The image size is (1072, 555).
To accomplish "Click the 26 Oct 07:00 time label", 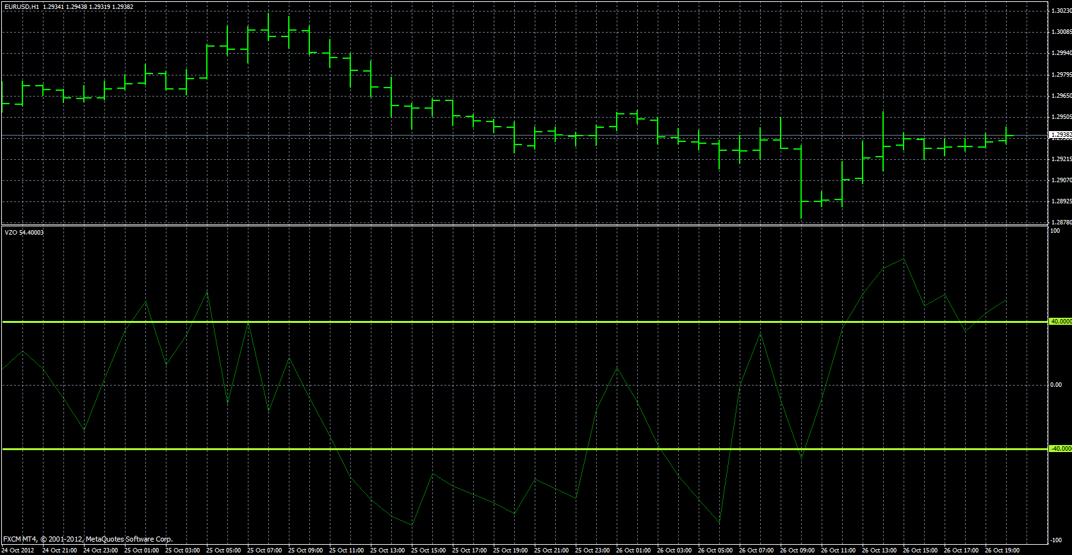I will pyautogui.click(x=756, y=551).
